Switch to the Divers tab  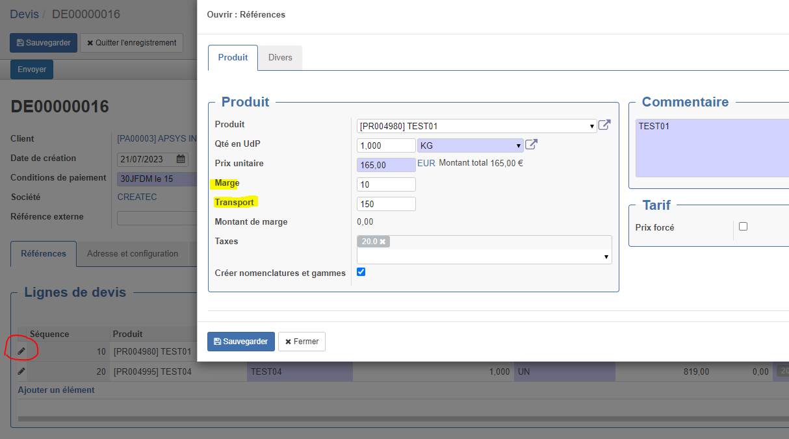pos(280,57)
